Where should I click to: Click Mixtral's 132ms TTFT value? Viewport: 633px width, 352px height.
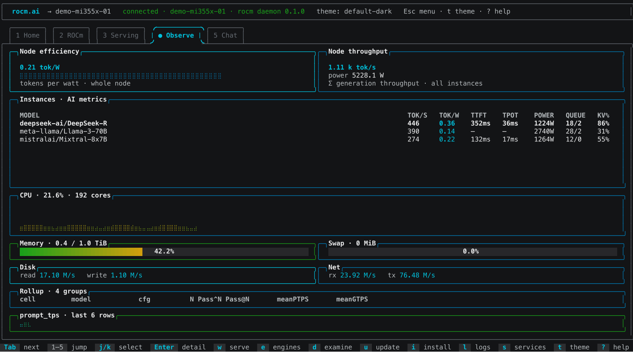click(x=481, y=139)
